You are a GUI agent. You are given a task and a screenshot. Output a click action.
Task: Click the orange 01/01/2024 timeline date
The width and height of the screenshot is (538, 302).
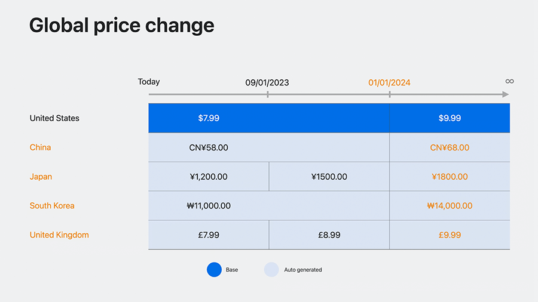[389, 82]
